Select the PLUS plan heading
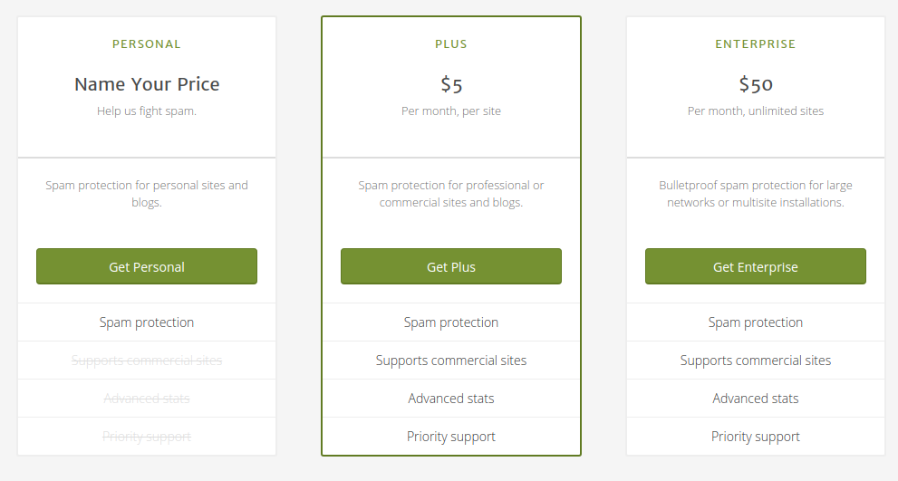The image size is (898, 481). [451, 43]
